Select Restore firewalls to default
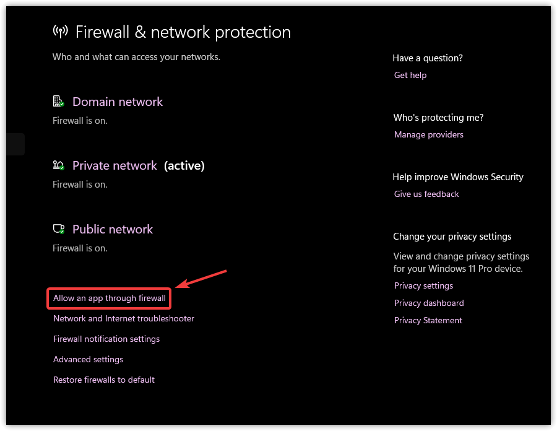This screenshot has height=431, width=557. 104,380
